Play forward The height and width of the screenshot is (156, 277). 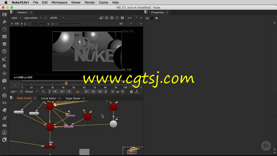click(86, 92)
